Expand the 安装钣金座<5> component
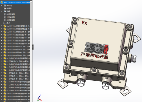The width and height of the screenshot is (142, 102). (x=1, y=99)
